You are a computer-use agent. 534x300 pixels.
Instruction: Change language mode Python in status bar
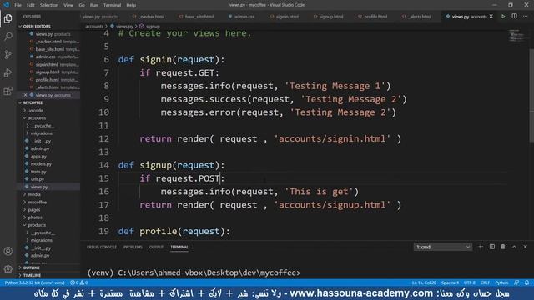click(501, 282)
